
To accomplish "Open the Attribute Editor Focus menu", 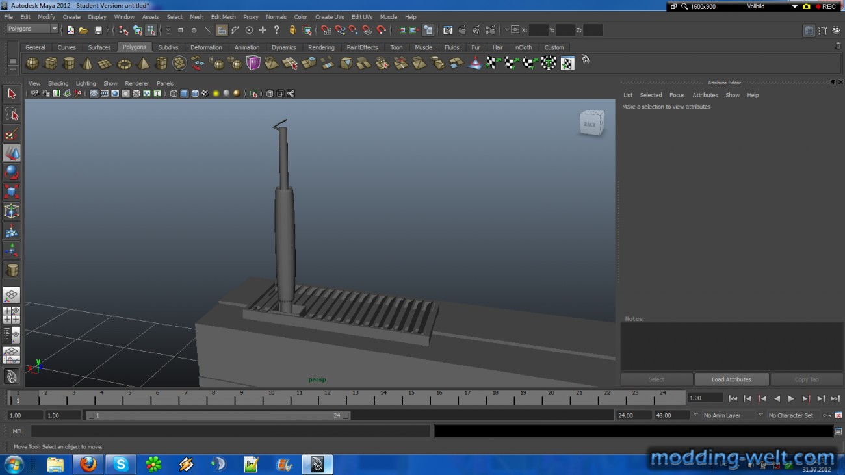I will [677, 95].
